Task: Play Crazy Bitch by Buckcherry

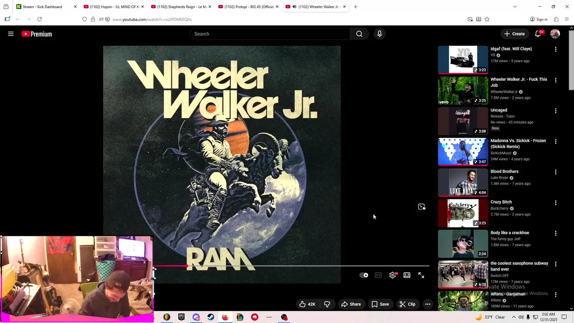Action: click(463, 213)
